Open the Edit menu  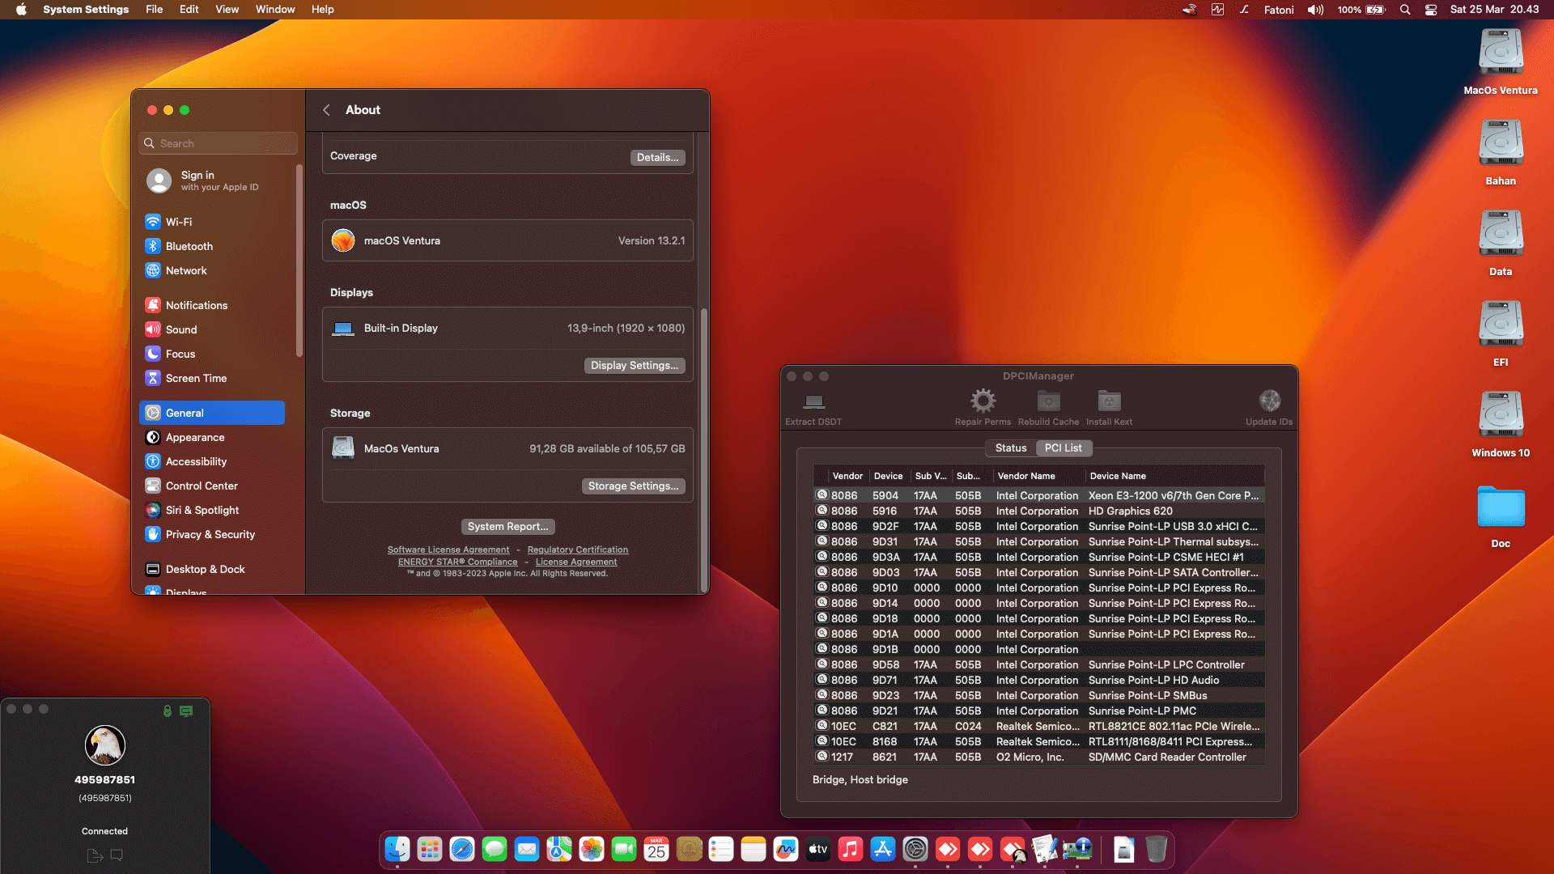(189, 10)
